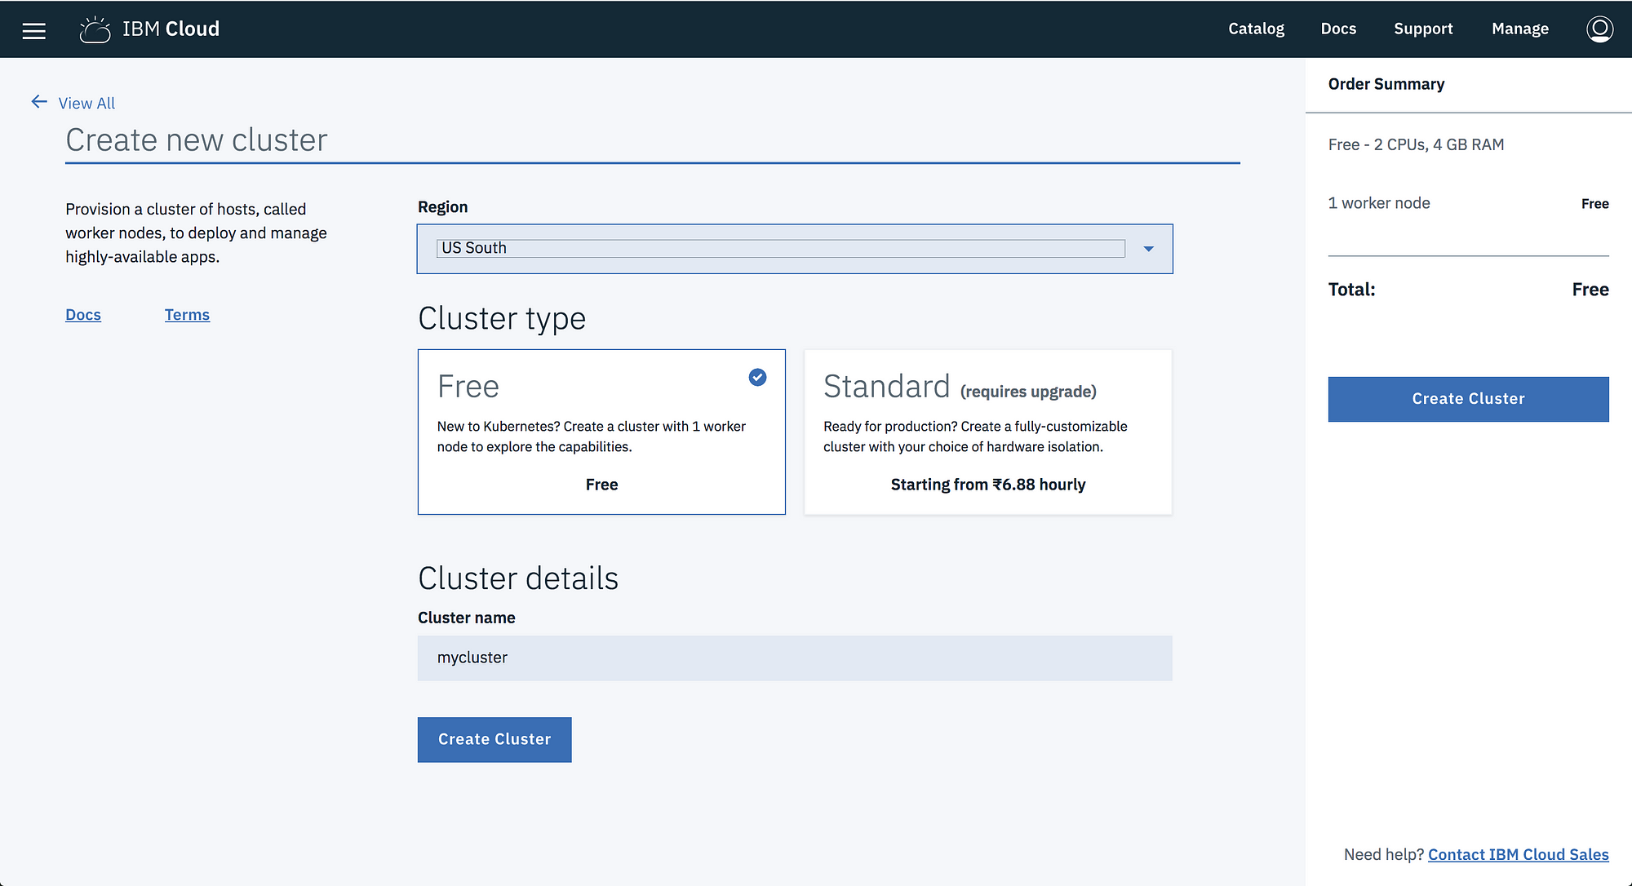Select the Free cluster type checkmark
Image resolution: width=1632 pixels, height=886 pixels.
(757, 377)
